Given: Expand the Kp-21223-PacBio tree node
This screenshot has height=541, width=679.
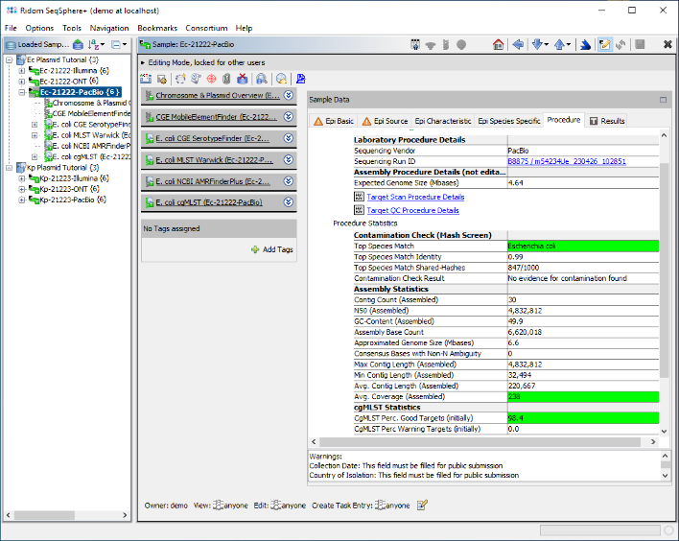Looking at the screenshot, I should click(x=22, y=200).
